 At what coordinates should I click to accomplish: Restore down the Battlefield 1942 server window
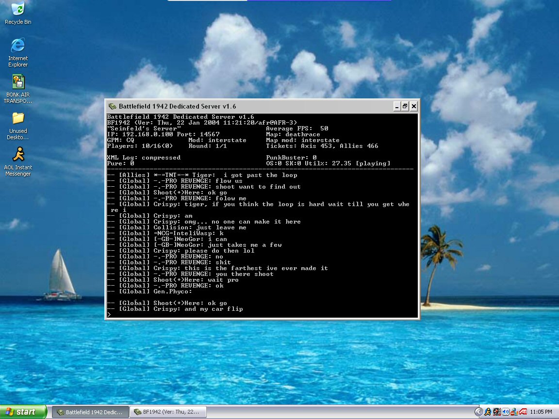point(405,106)
